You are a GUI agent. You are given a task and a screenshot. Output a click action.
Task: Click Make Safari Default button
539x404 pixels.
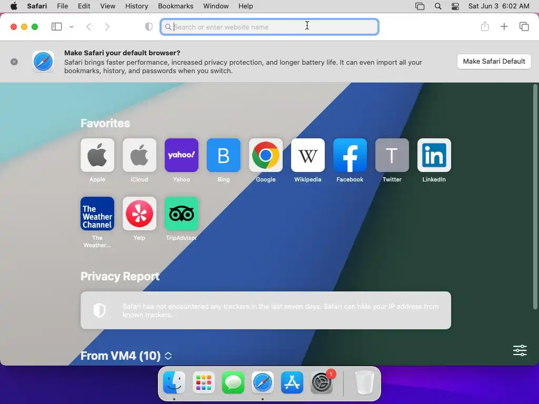coord(494,62)
